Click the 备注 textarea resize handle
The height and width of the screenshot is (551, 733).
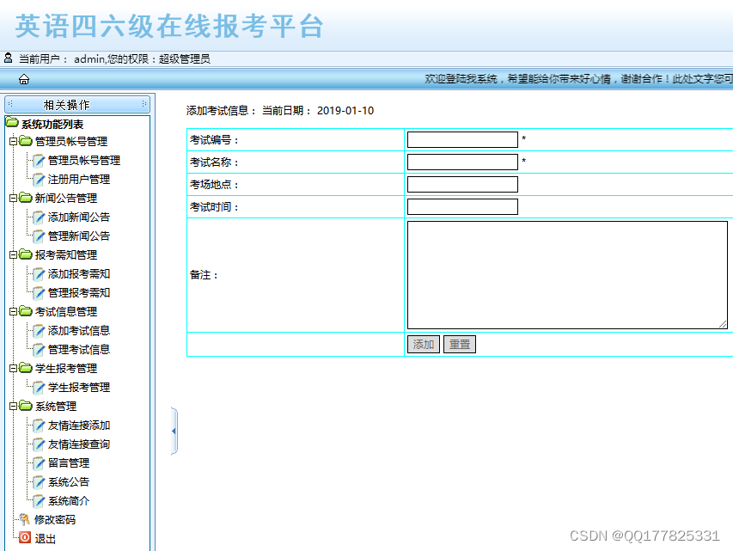[x=724, y=324]
